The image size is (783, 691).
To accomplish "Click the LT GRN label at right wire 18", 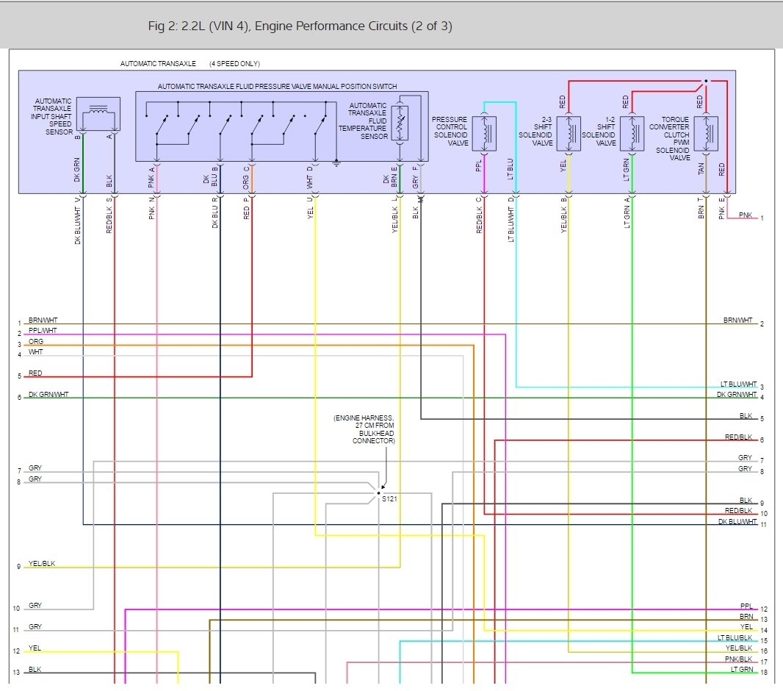I will click(743, 670).
